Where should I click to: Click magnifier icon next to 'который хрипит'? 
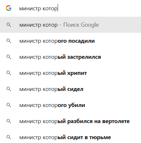(x=9, y=73)
